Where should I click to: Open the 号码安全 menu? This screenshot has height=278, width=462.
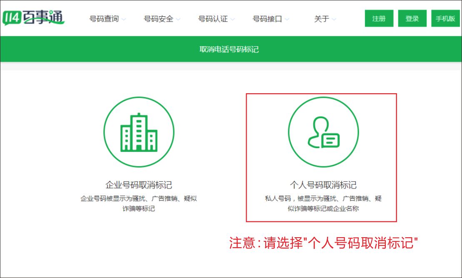pyautogui.click(x=158, y=19)
